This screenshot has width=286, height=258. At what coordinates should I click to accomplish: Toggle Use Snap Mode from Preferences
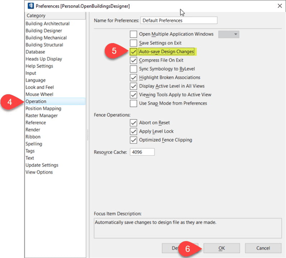coord(133,103)
